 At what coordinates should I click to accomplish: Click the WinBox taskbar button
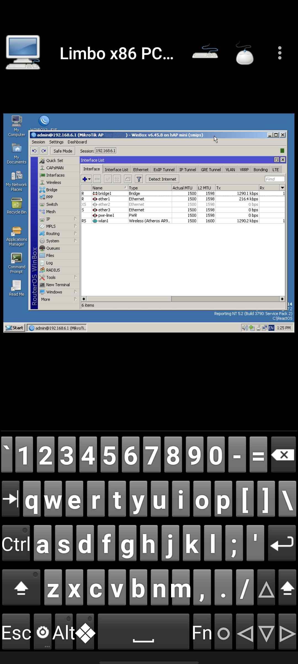click(57, 328)
